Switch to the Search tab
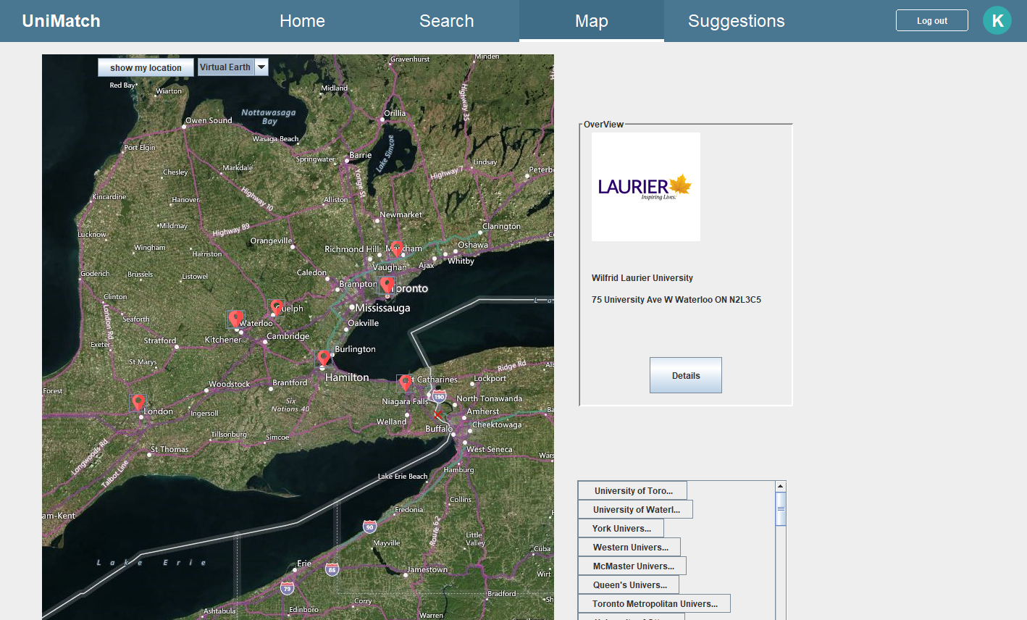The height and width of the screenshot is (620, 1027). point(447,21)
